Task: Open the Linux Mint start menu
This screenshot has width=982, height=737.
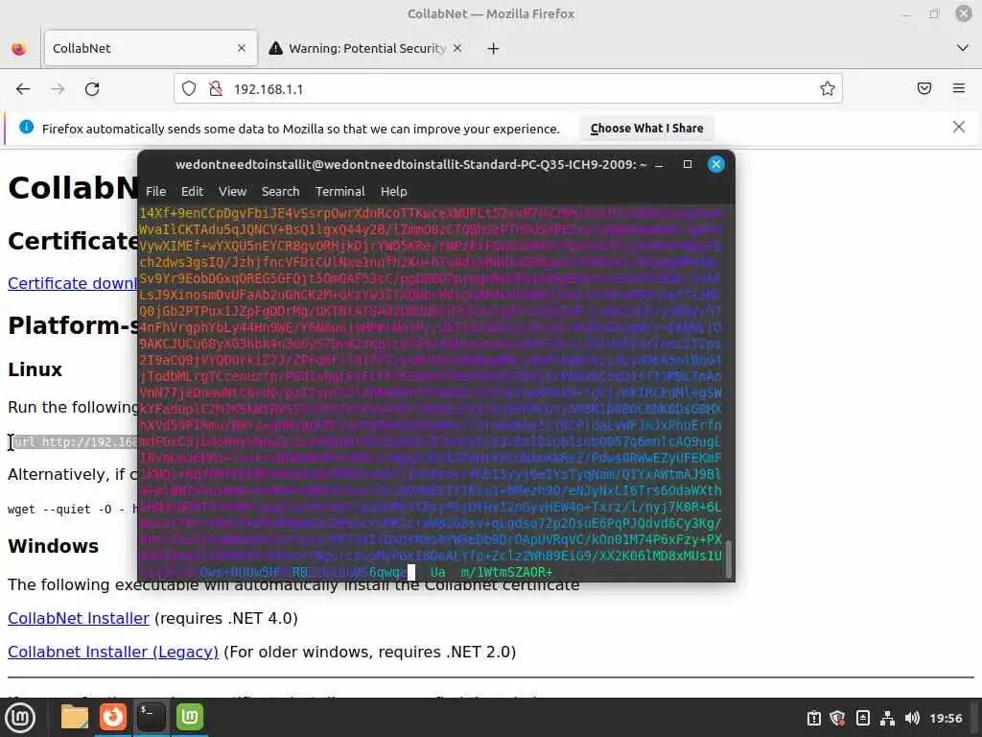Action: click(x=20, y=718)
